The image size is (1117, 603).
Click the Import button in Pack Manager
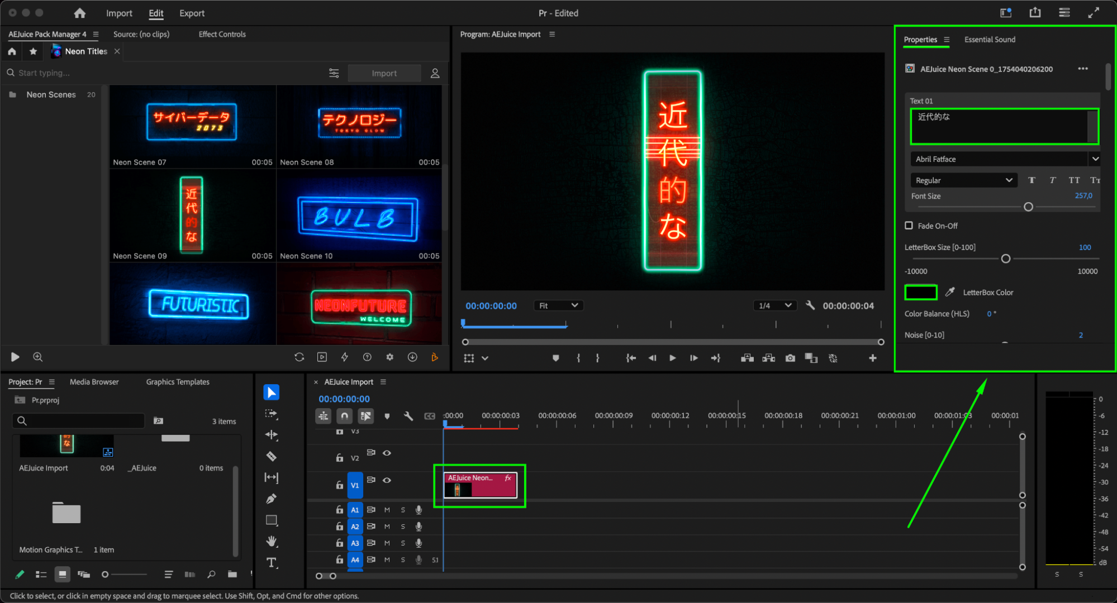point(384,73)
